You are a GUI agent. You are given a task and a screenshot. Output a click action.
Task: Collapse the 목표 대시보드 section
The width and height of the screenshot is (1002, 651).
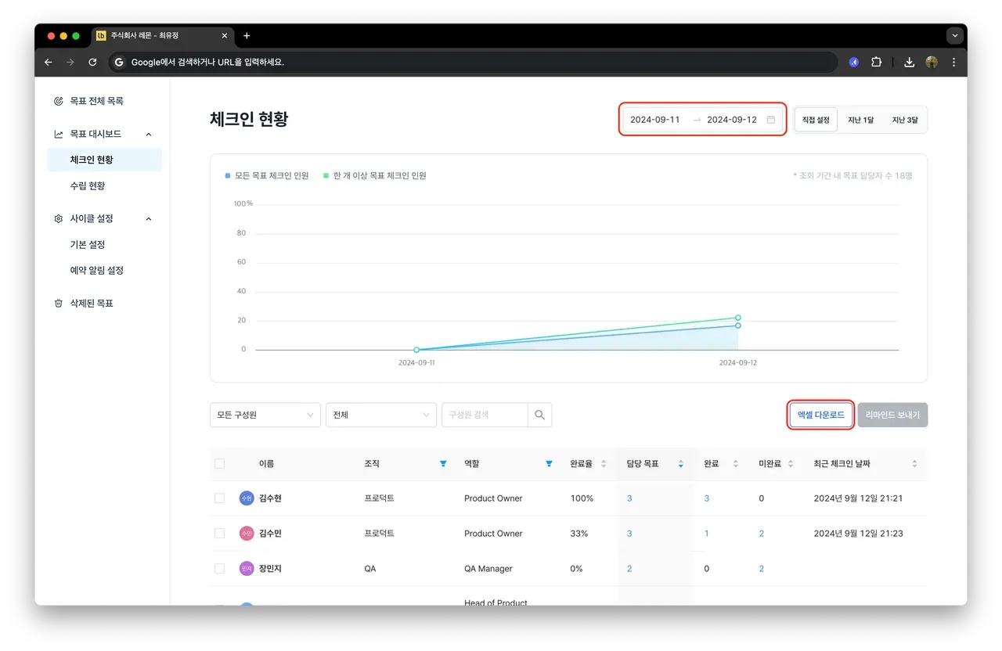[x=149, y=135]
